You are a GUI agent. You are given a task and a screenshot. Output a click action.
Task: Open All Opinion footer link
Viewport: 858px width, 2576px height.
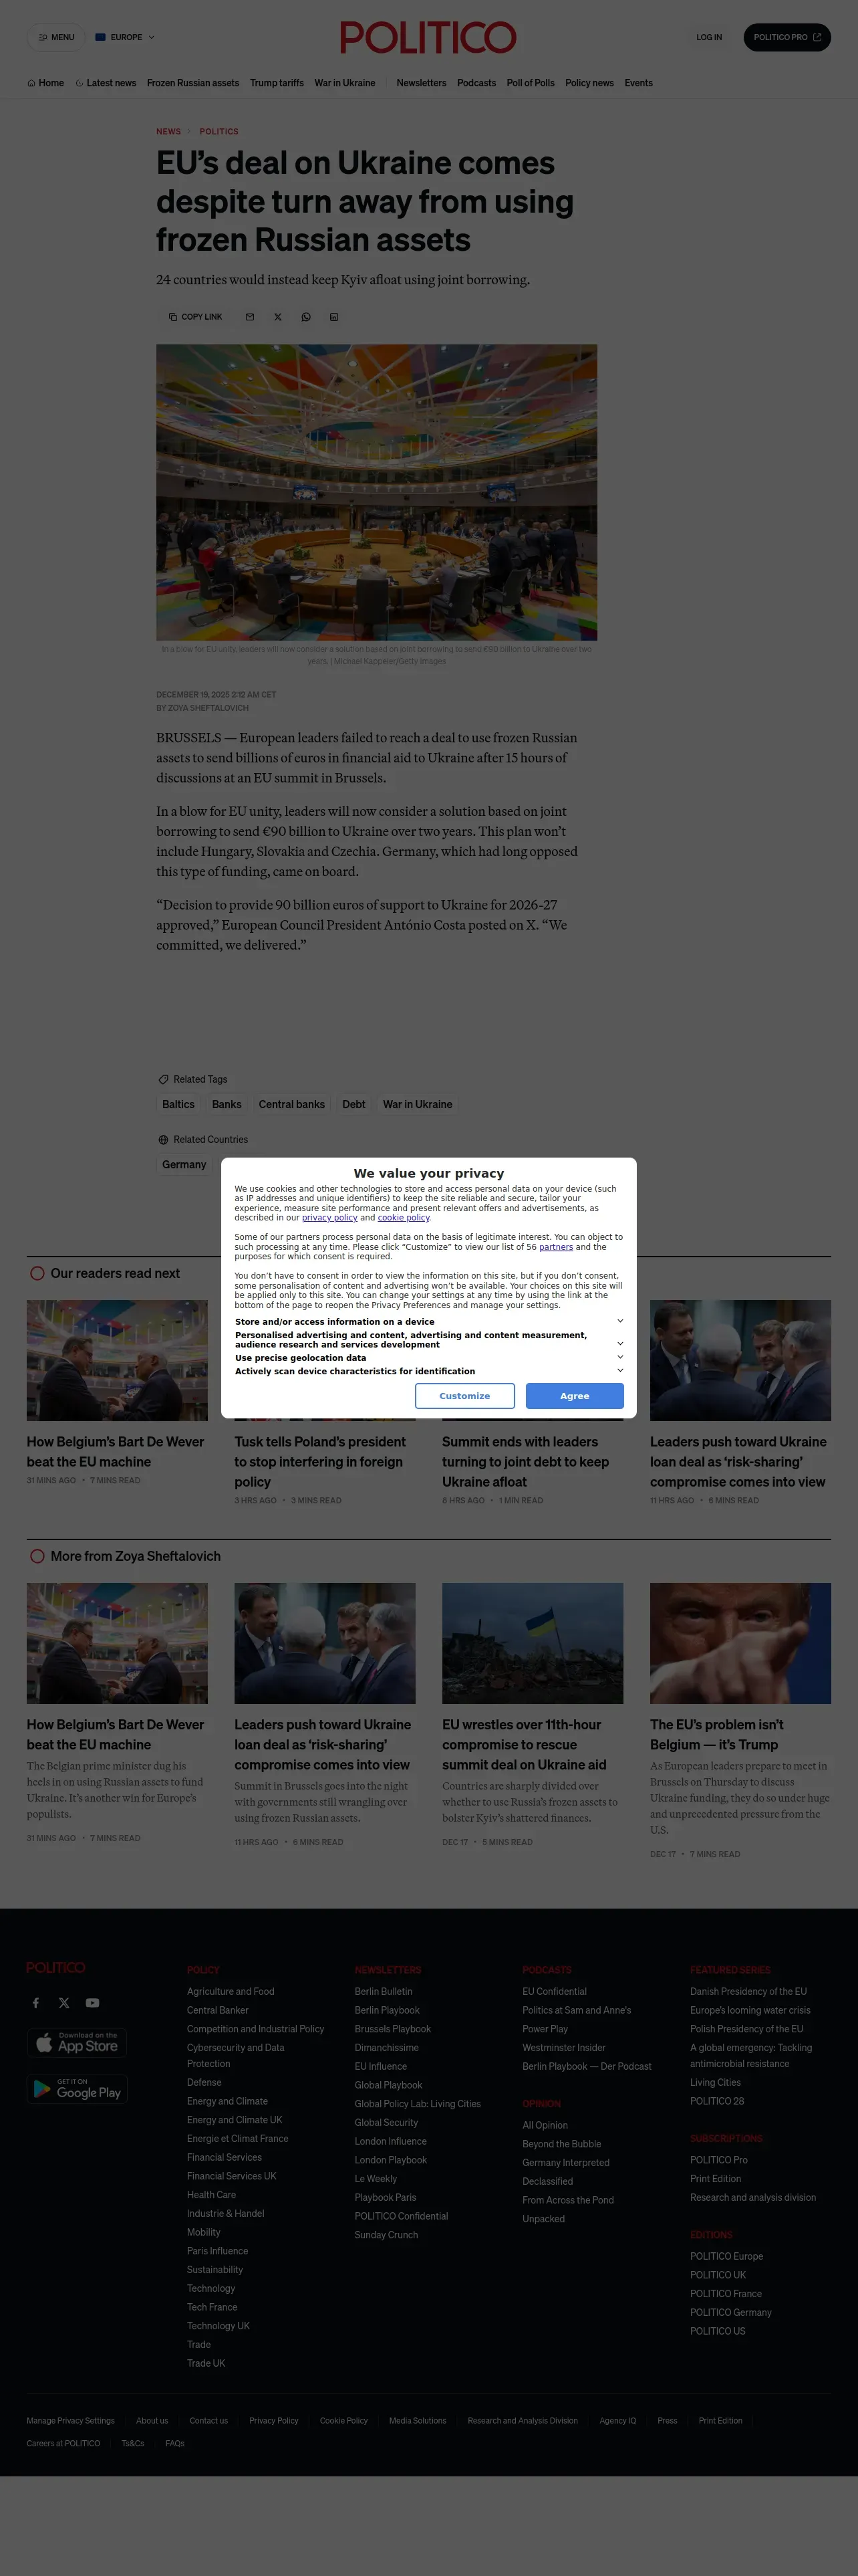545,2125
